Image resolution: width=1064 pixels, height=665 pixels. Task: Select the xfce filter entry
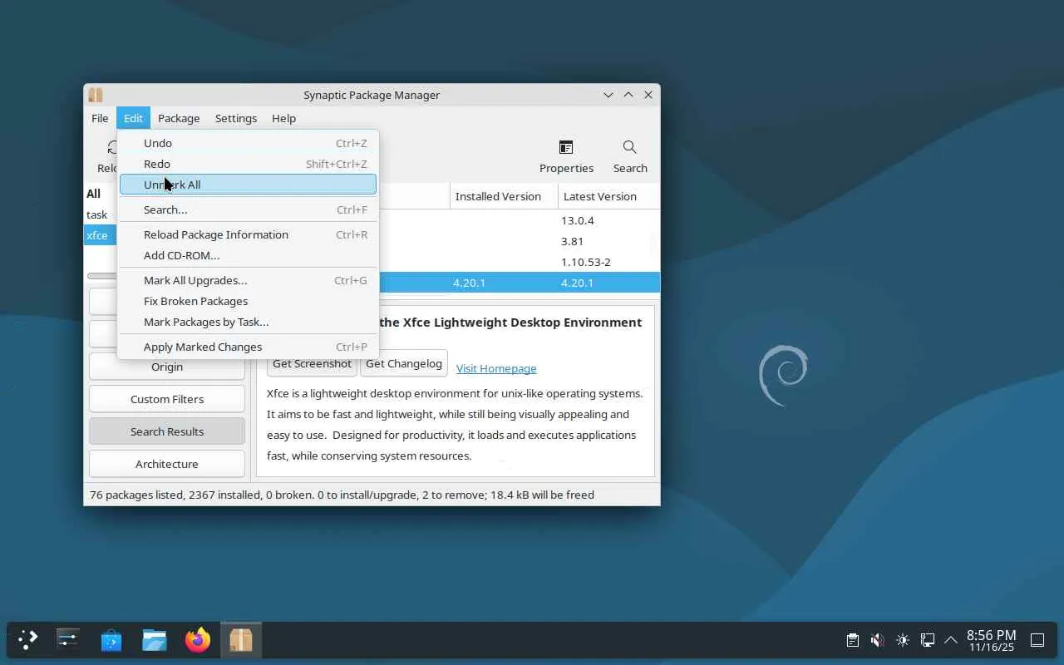[x=101, y=235]
